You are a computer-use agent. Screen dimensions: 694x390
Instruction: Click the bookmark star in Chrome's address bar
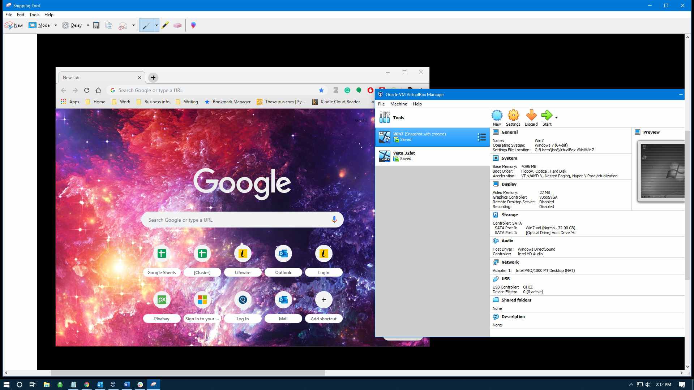pos(321,90)
